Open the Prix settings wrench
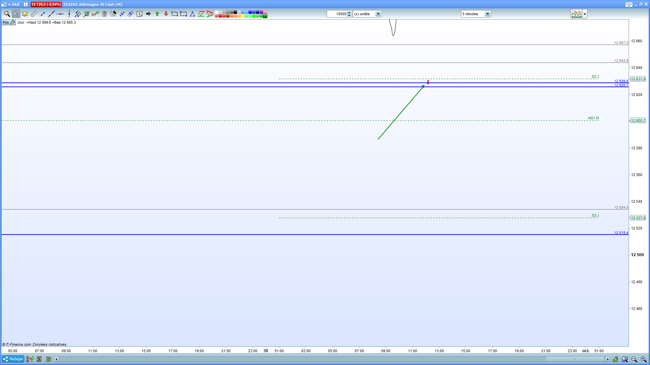This screenshot has height=365, width=650. 13,22
